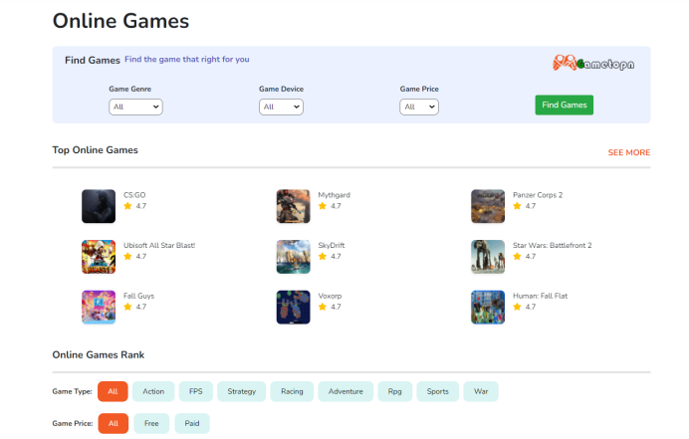Filter rank by War game type

[481, 391]
